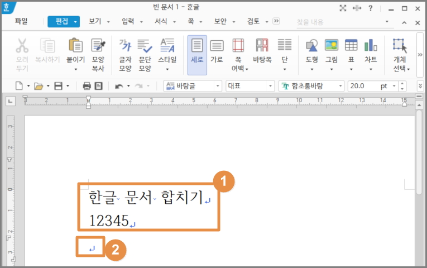Viewport: 427px width, 268px height.
Task: Expand the 함초롬바탕 font dropdown
Action: point(340,86)
